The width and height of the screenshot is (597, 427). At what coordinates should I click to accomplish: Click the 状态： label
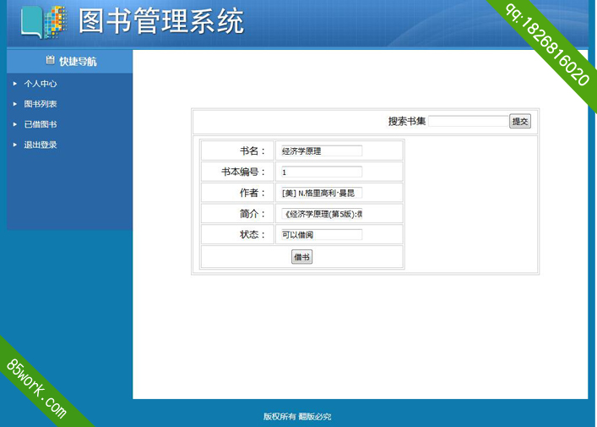click(x=252, y=234)
